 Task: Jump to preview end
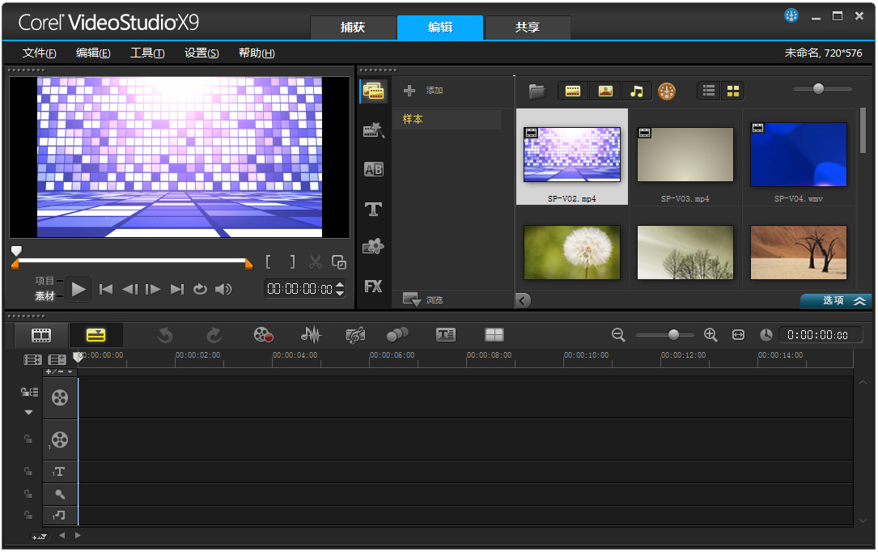click(177, 290)
